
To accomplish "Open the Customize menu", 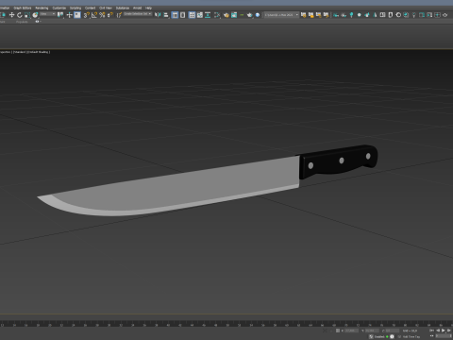I will click(x=59, y=8).
